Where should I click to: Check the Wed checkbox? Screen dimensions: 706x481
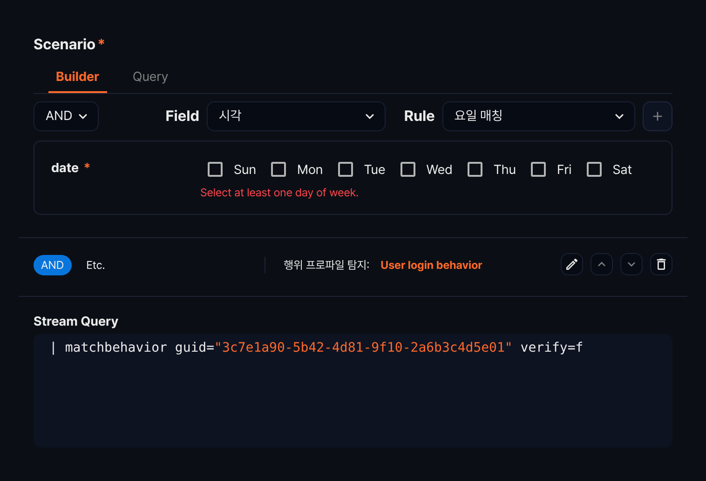tap(408, 169)
